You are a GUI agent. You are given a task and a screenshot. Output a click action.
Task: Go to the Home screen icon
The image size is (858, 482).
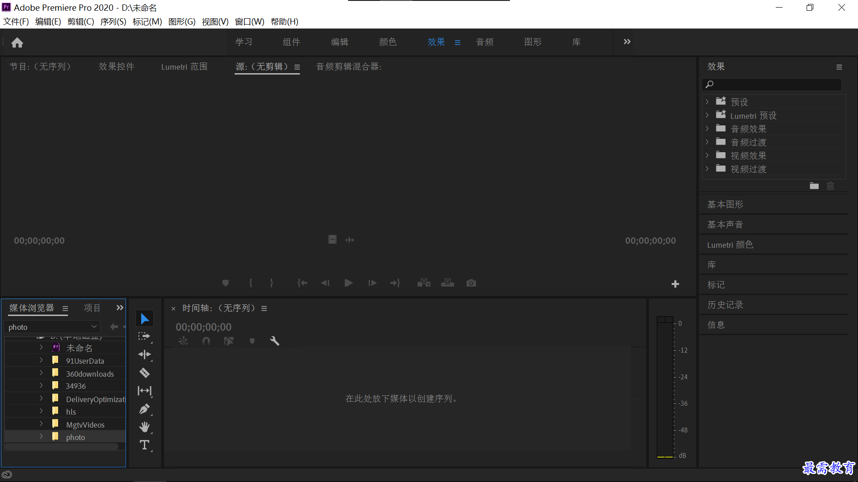(x=17, y=42)
